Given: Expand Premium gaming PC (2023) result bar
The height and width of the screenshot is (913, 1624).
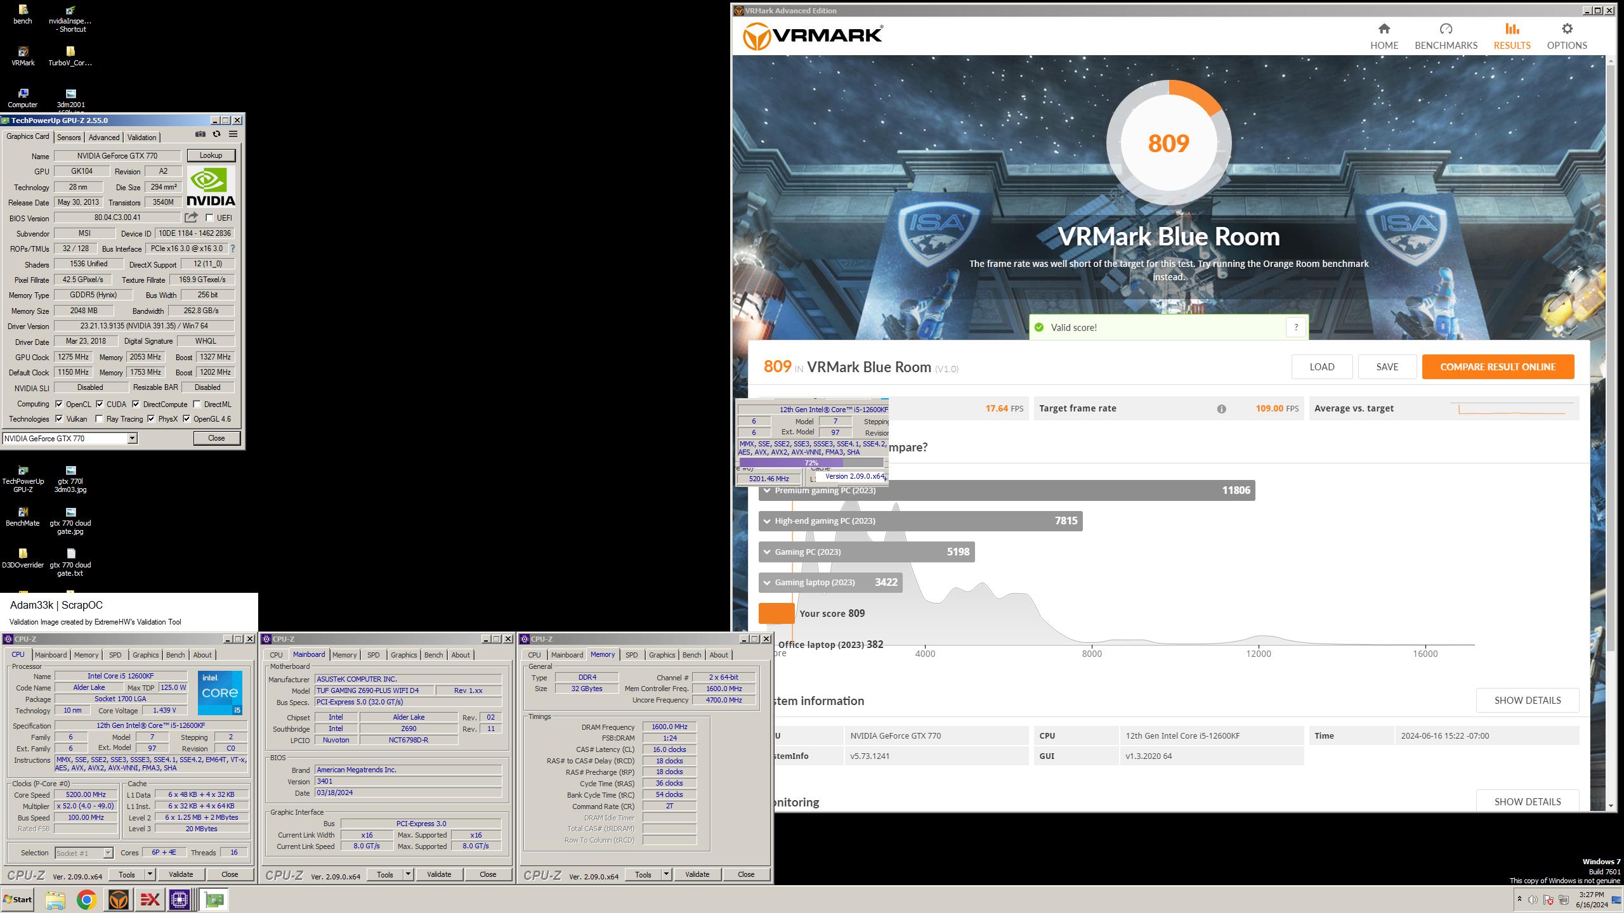Looking at the screenshot, I should tap(1007, 490).
